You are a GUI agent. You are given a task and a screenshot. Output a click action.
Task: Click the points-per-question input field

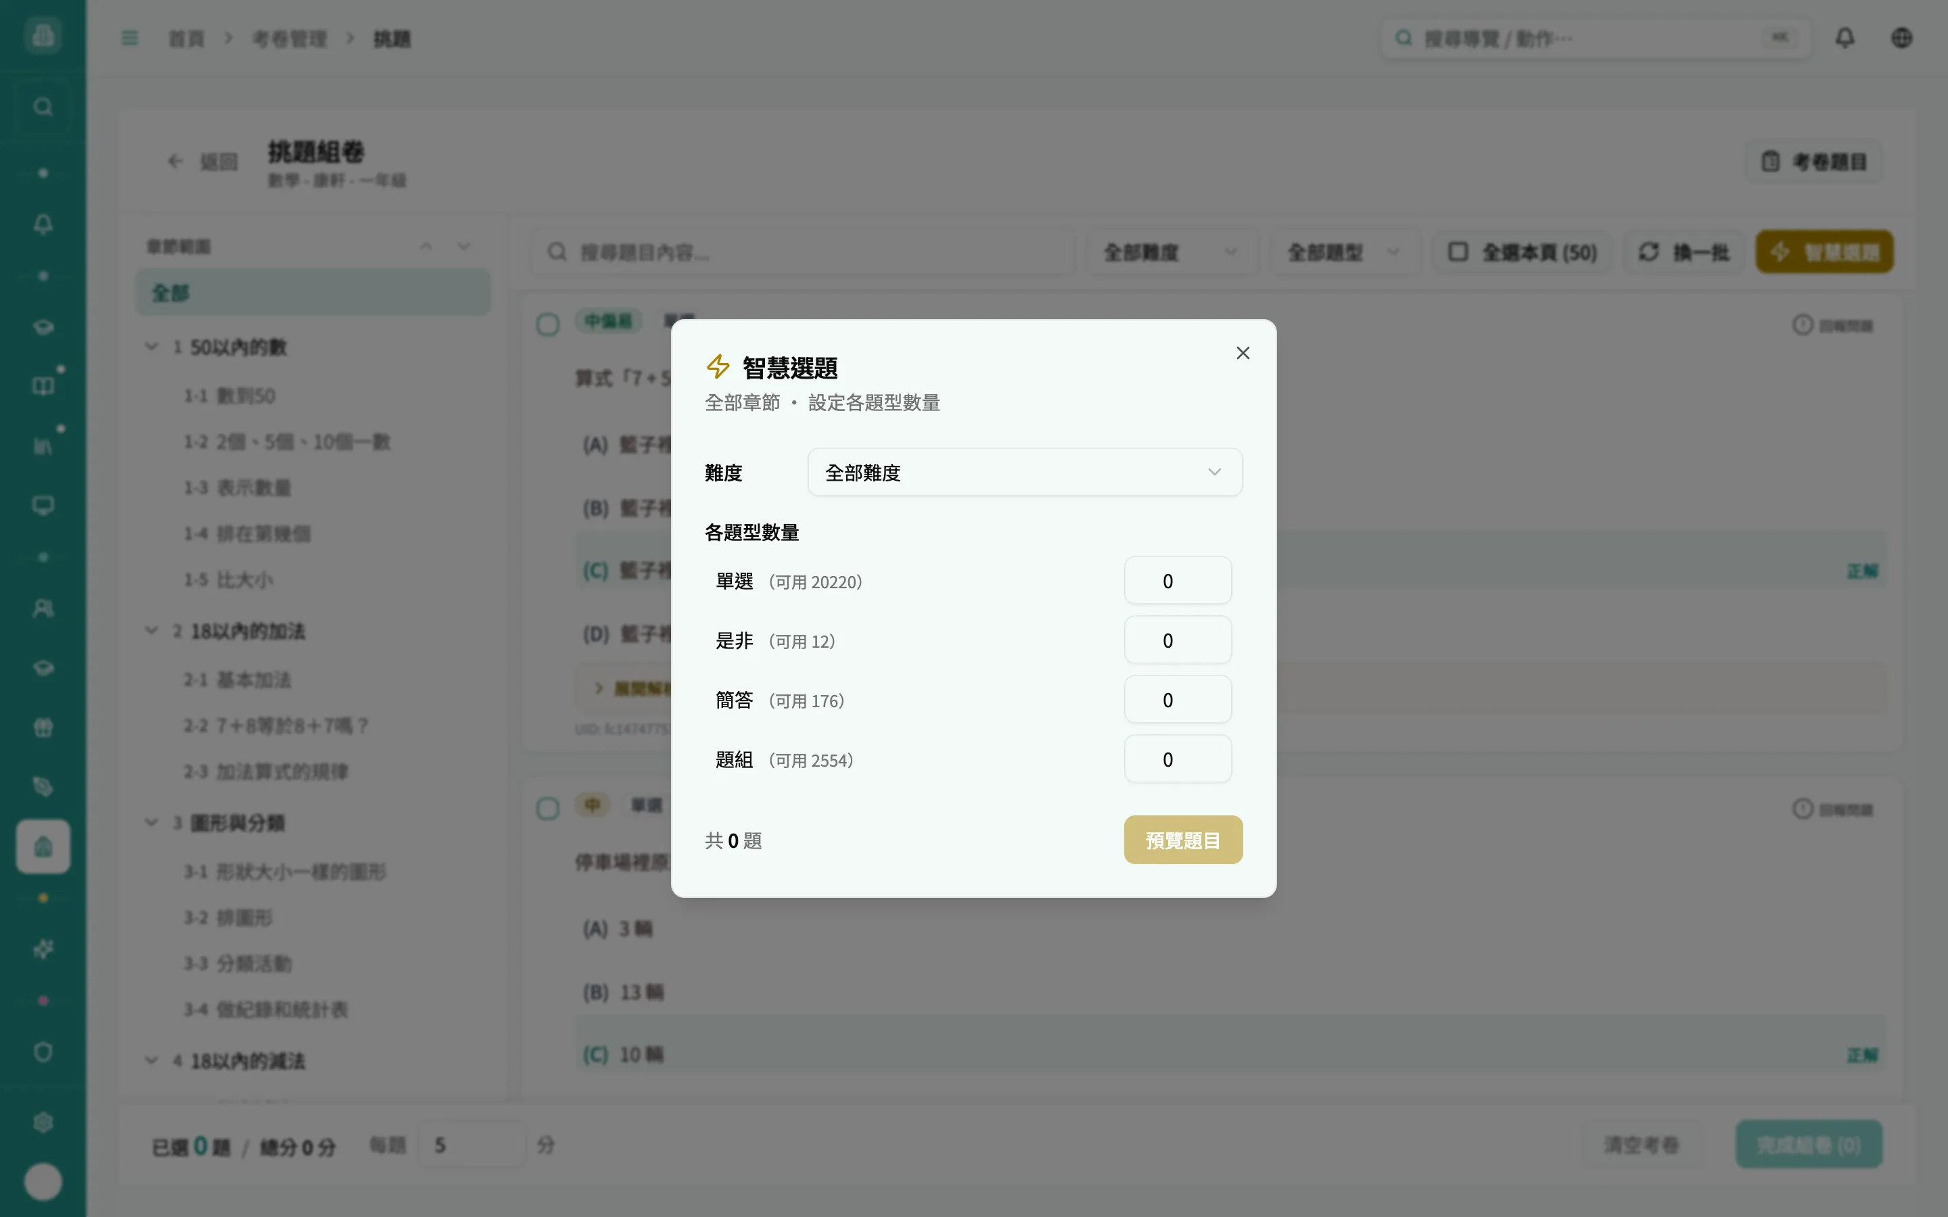tap(471, 1145)
